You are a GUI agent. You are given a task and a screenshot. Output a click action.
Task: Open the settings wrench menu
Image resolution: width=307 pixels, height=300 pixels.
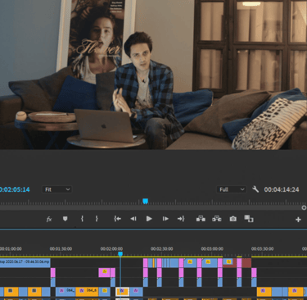click(255, 189)
